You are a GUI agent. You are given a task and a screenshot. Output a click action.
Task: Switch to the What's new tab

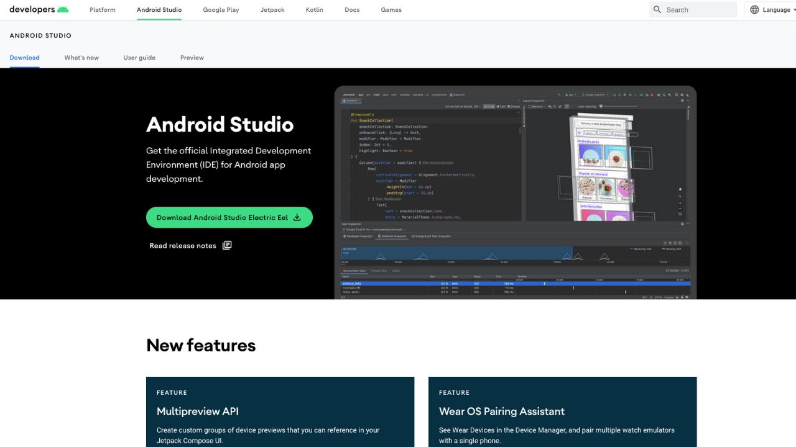click(81, 58)
